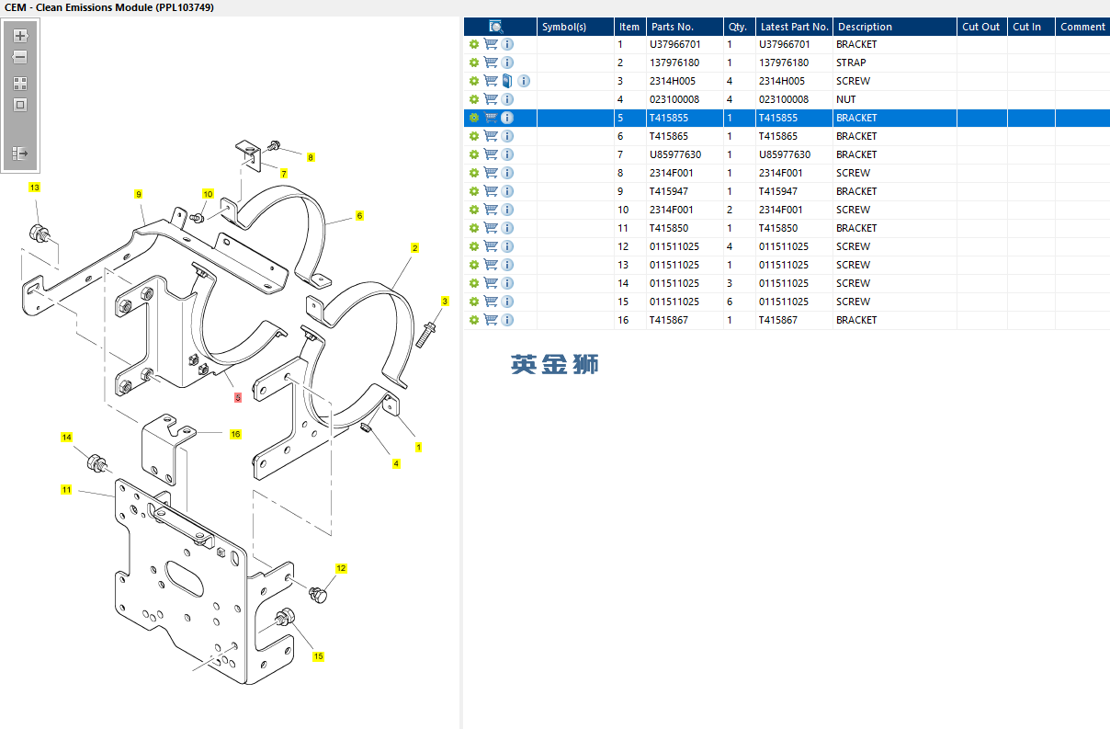Select callout 6 on the strap bracket
The width and height of the screenshot is (1110, 729).
click(x=359, y=215)
